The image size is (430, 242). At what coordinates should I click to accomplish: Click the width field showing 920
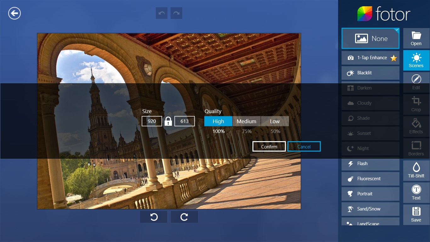(x=152, y=121)
